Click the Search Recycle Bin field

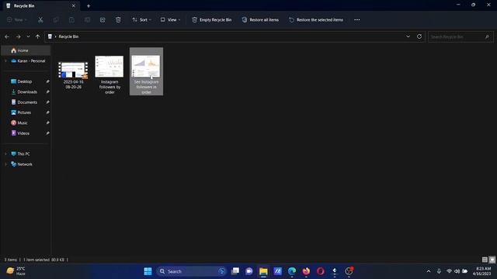click(461, 36)
